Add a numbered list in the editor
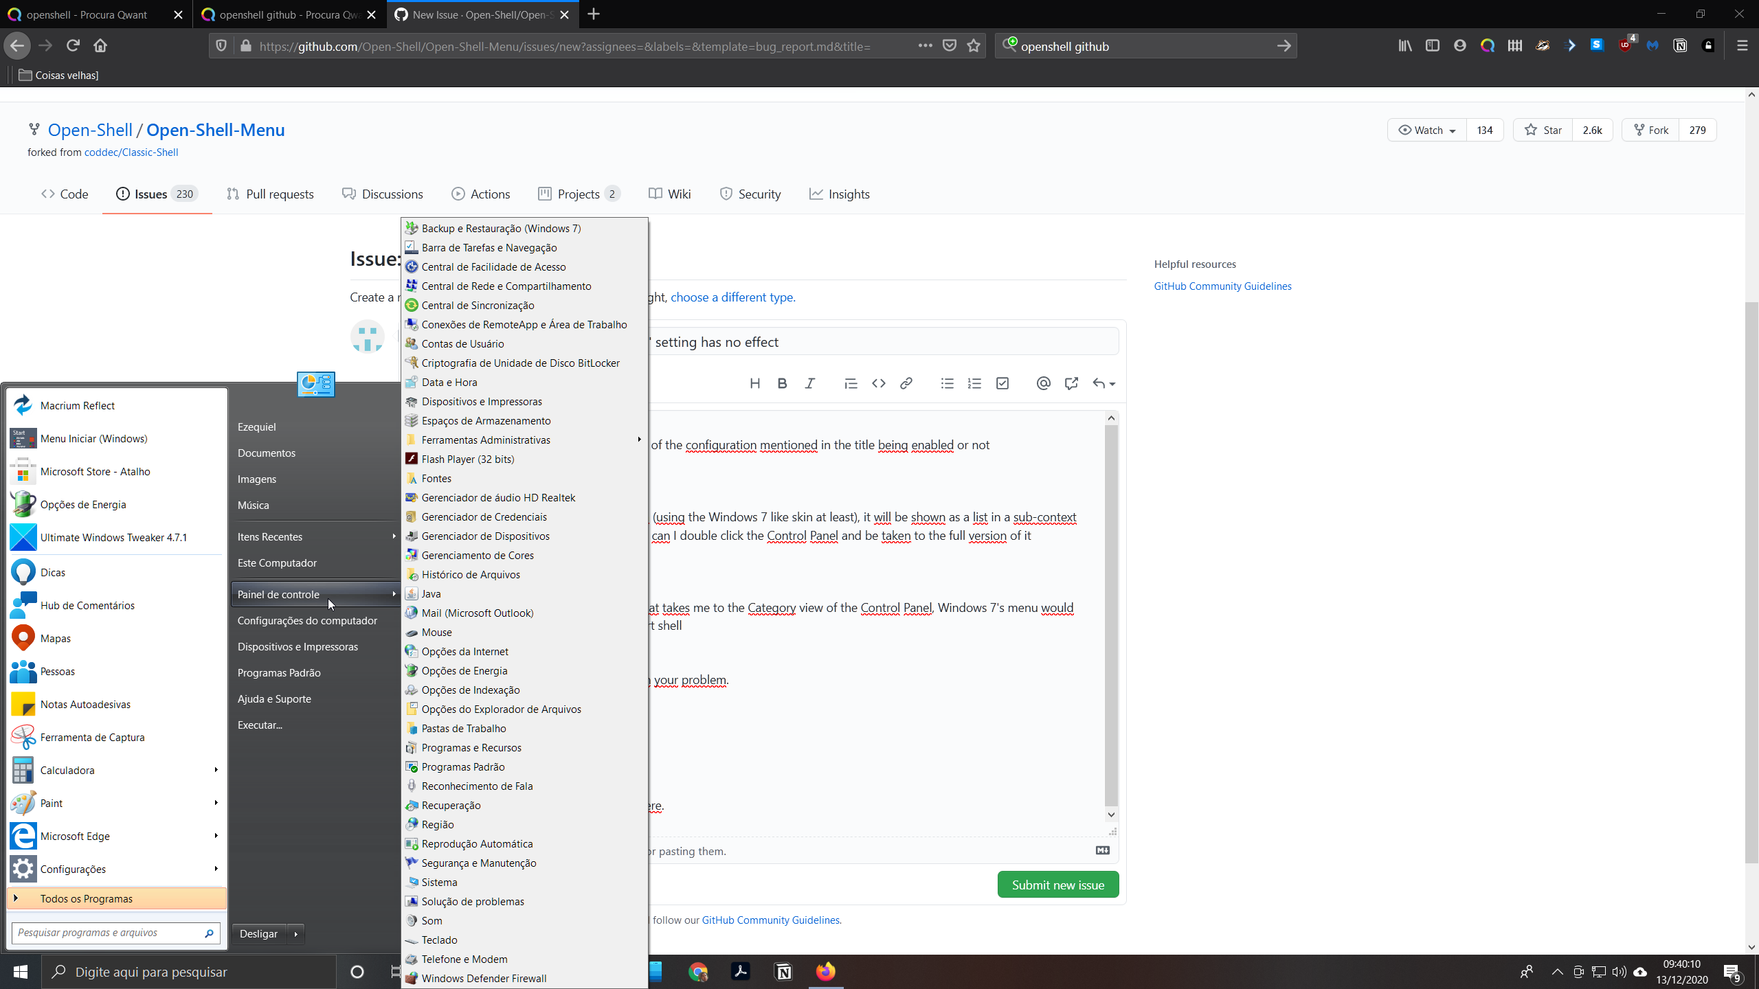Screen dimensions: 1759x989 974,383
